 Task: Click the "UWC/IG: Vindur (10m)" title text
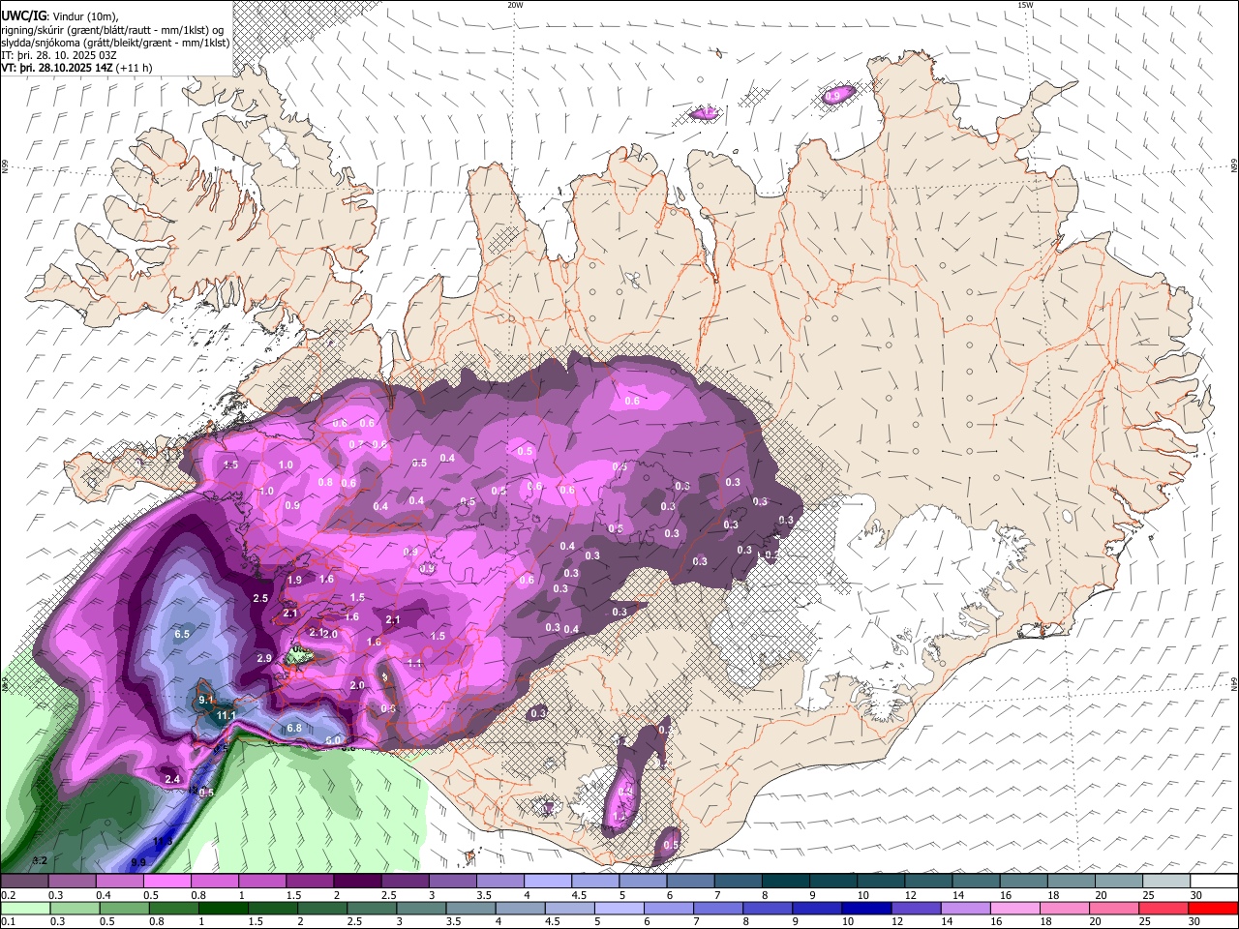(x=60, y=16)
